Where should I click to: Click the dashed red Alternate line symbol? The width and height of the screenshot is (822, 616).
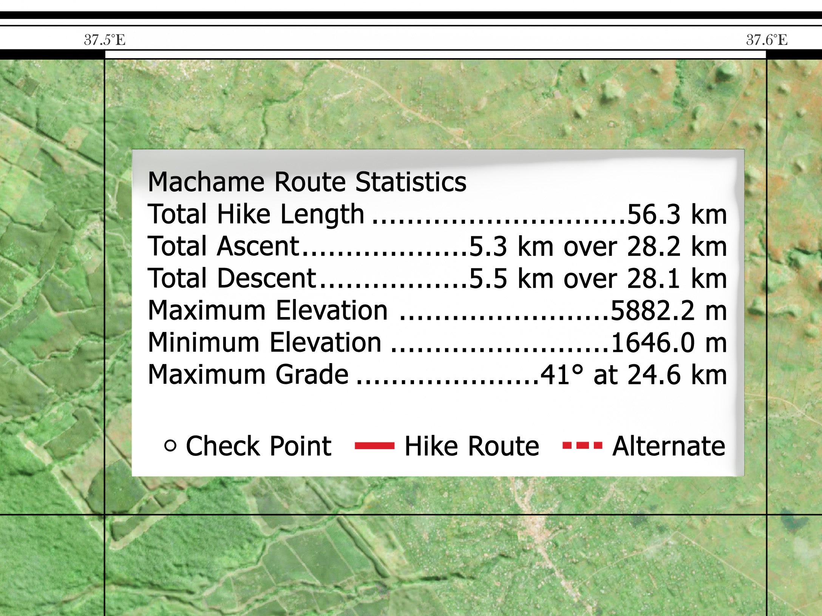point(582,446)
